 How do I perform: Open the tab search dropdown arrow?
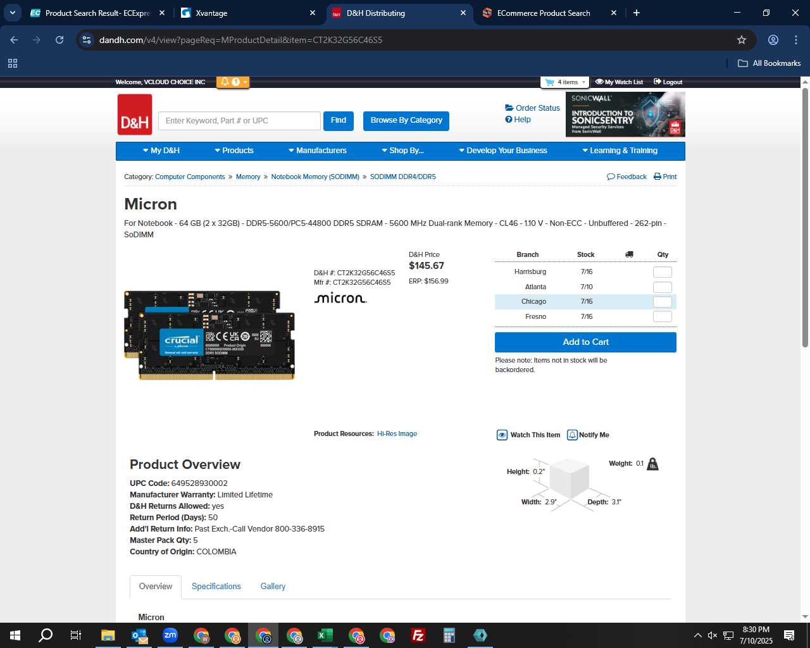point(12,13)
